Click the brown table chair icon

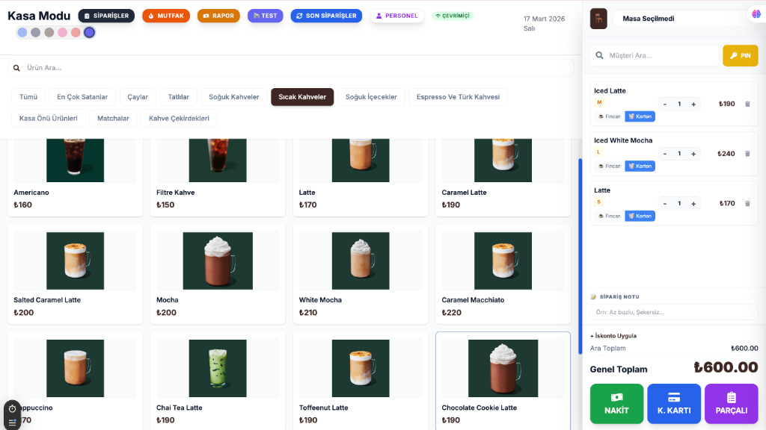(598, 19)
